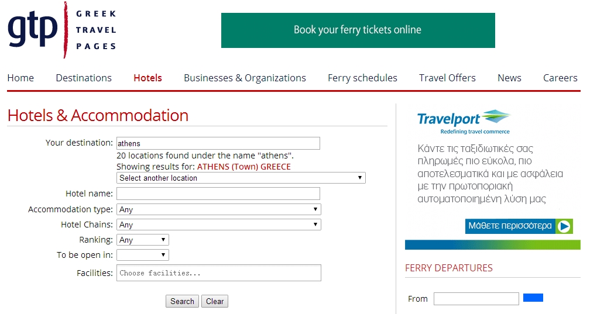Open the To be open in dropdown
The image size is (597, 314).
point(143,255)
